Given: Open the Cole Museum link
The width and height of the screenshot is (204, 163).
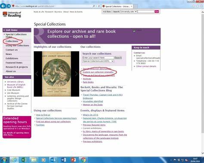Looking at the screenshot, I should [13, 90].
